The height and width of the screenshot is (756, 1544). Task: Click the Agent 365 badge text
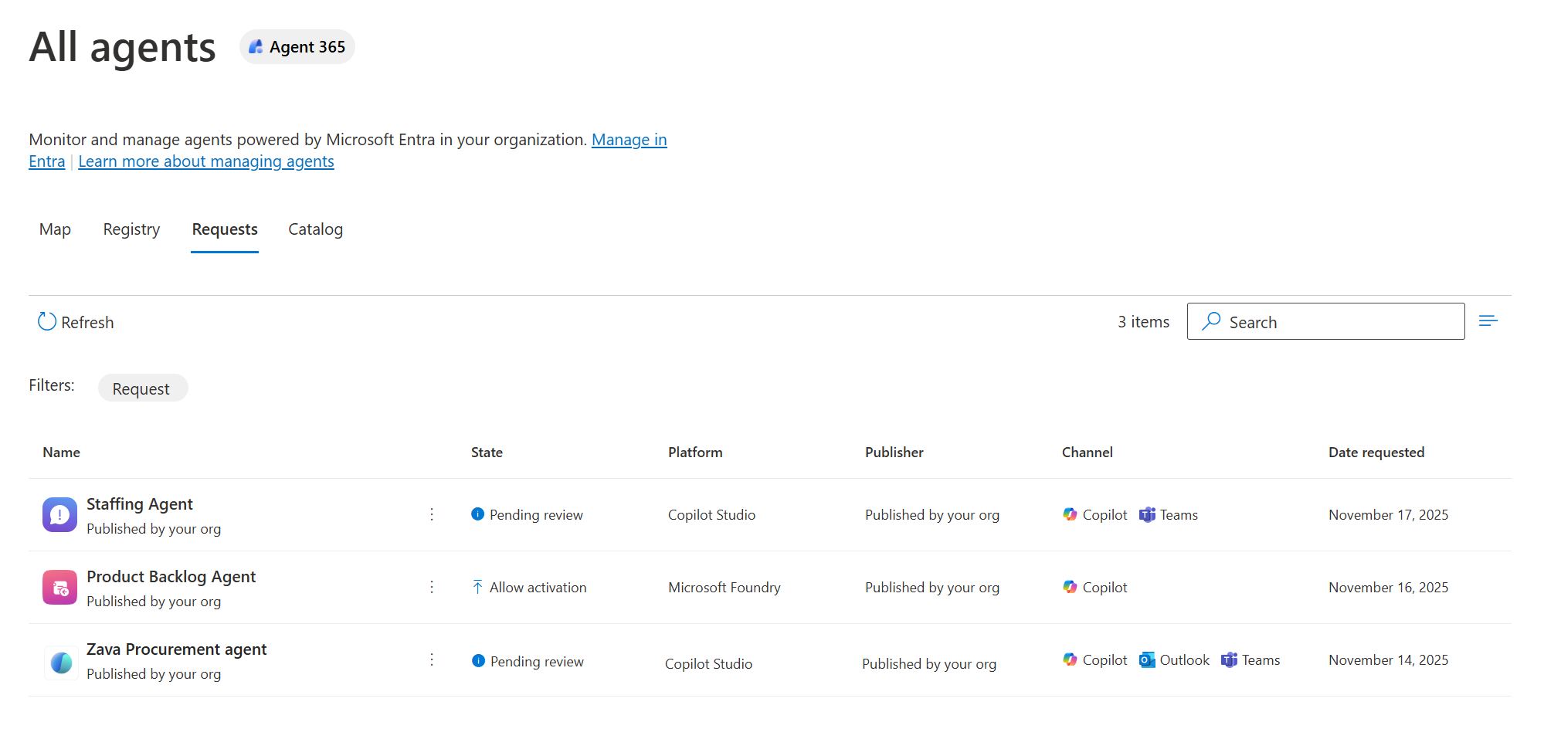[307, 47]
